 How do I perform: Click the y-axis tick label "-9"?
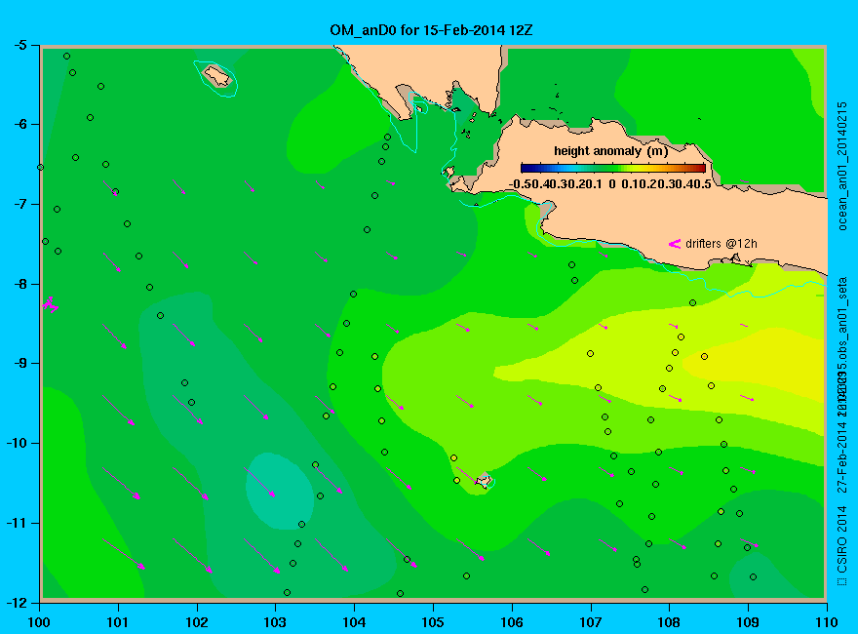click(x=19, y=363)
